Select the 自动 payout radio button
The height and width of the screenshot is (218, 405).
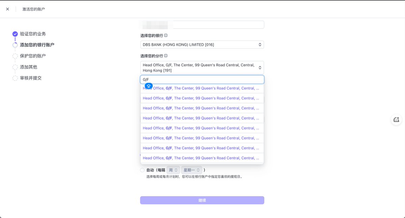coord(142,170)
